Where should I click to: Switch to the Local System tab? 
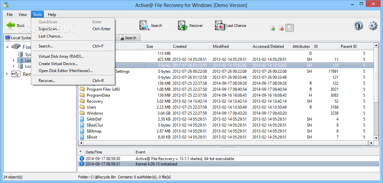pyautogui.click(x=18, y=38)
